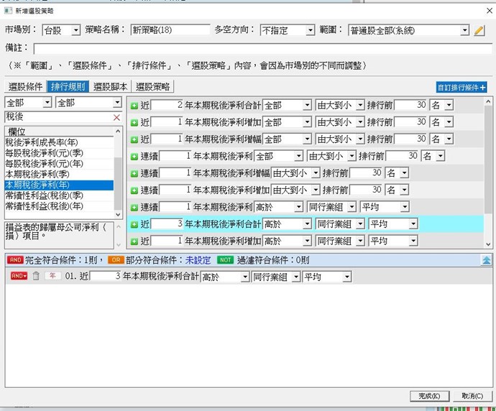Expand the 多空方向 dropdown set to 不指定
496x411 pixels.
[288, 30]
